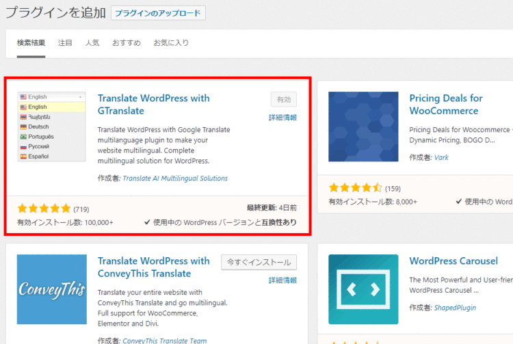
Task: Open the 人気 tab
Action: pos(92,42)
